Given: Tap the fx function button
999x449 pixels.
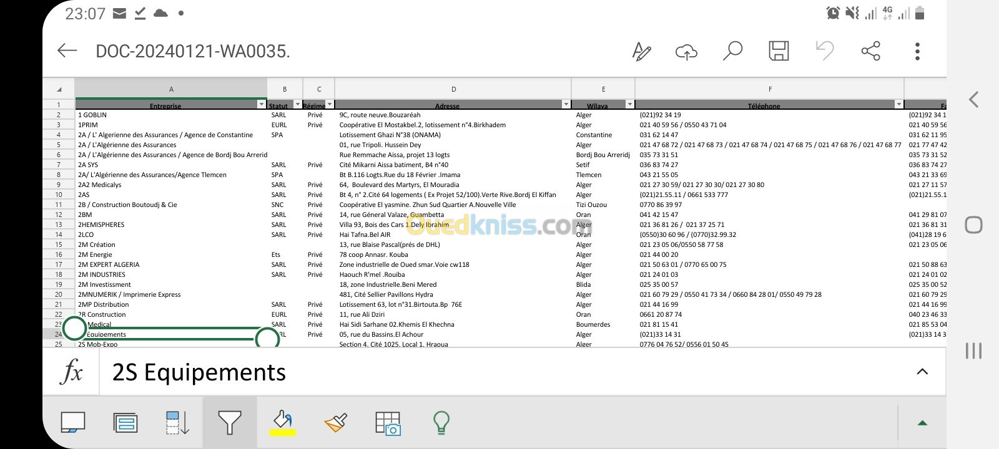Looking at the screenshot, I should [x=72, y=372].
